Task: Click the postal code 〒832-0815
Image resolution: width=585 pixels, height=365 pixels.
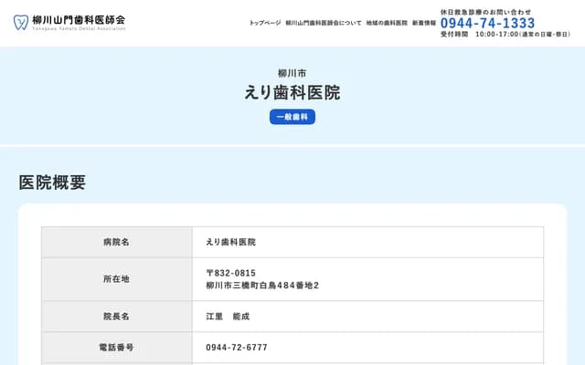Action: (x=231, y=273)
